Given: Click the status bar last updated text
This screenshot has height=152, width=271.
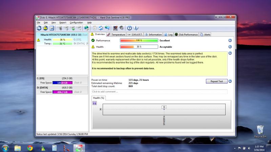Looking at the screenshot, I should pos(62,134).
